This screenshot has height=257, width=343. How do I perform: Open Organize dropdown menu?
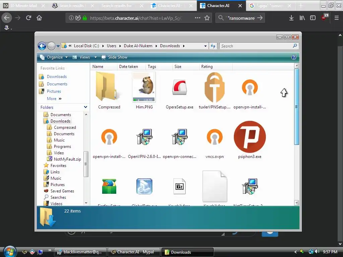point(54,57)
